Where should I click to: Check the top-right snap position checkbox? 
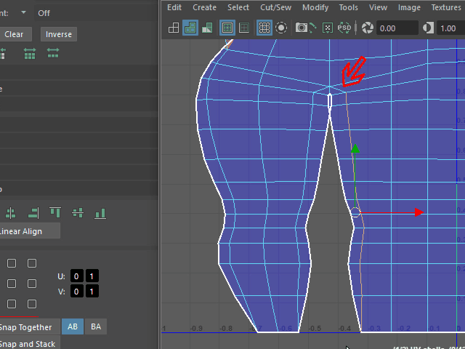click(32, 263)
